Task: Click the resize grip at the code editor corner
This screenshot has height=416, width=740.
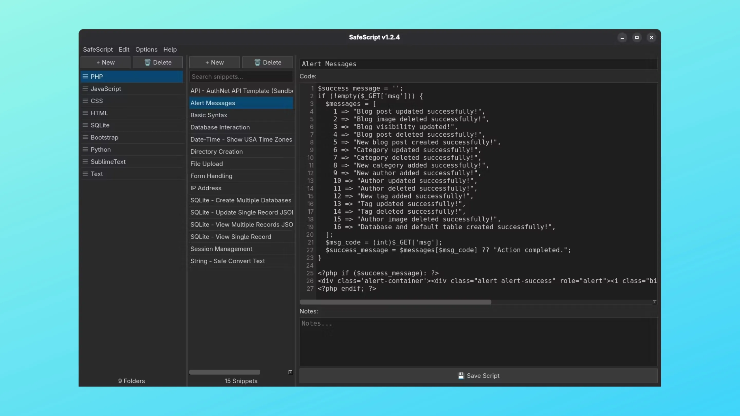Action: click(x=655, y=302)
